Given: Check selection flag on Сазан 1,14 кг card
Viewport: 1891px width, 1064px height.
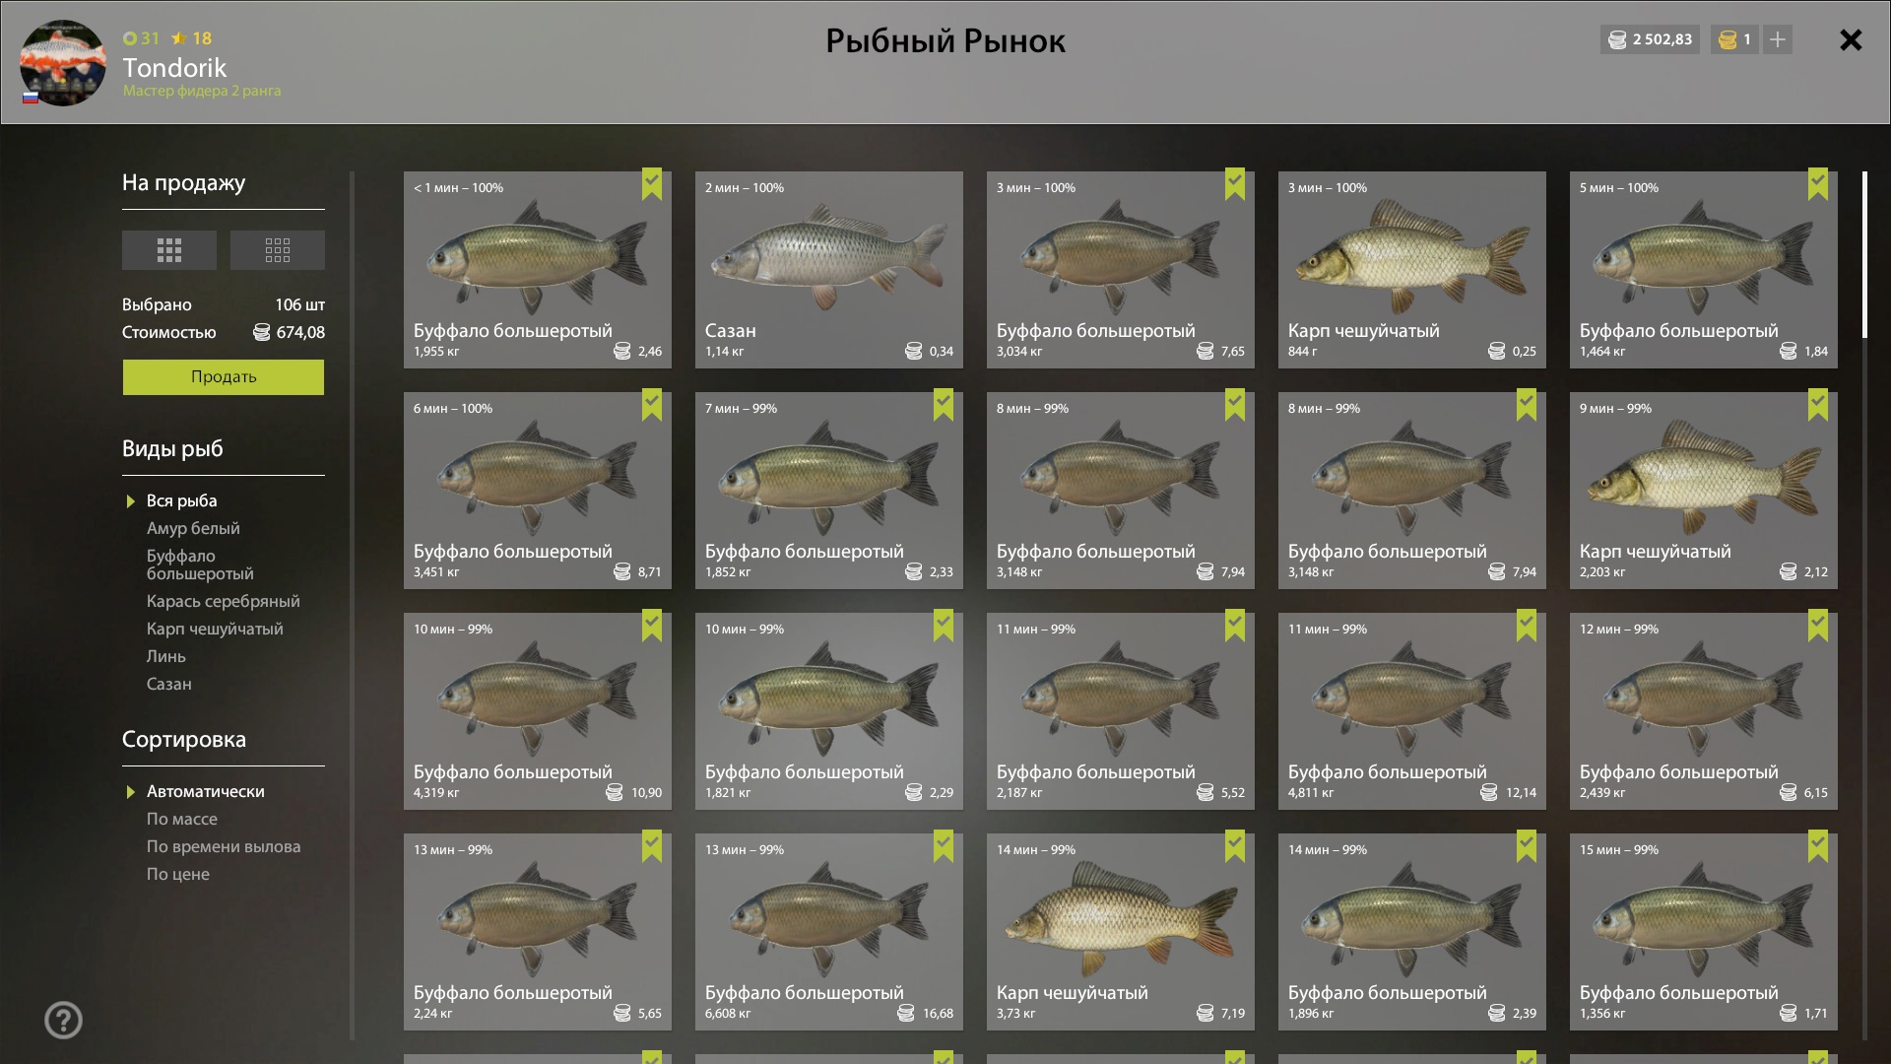Looking at the screenshot, I should point(944,184).
